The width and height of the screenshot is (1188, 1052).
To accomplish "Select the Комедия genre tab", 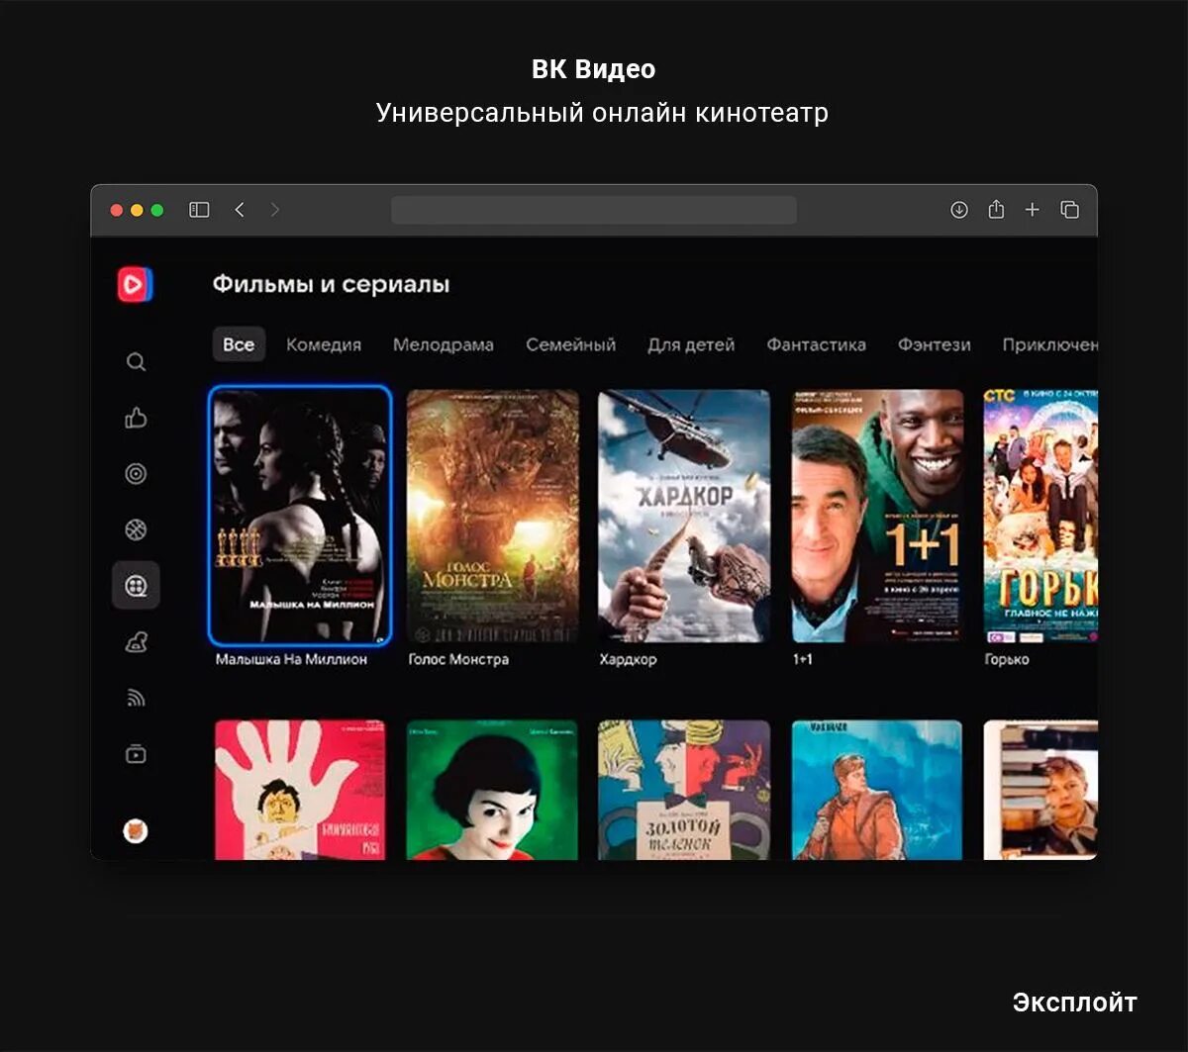I will coord(324,345).
